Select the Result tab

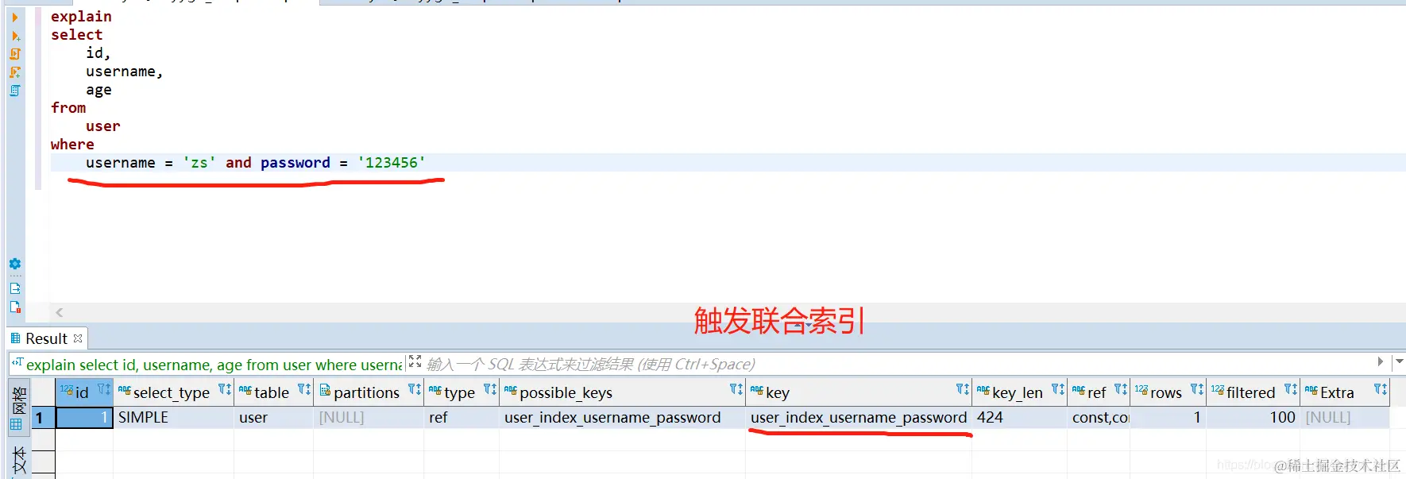[x=47, y=338]
